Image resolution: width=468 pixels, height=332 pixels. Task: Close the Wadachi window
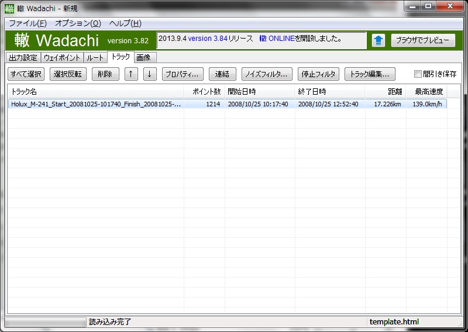pyautogui.click(x=450, y=6)
